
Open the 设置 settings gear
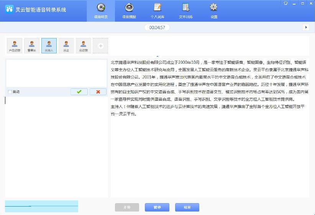coord(214,11)
